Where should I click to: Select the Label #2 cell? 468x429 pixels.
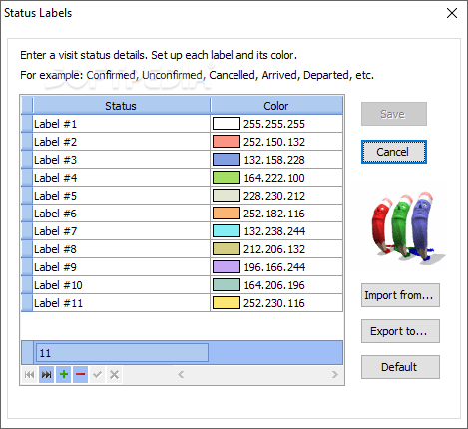(122, 142)
